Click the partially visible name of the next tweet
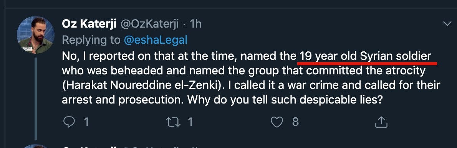457x148 pixels. [x=89, y=147]
